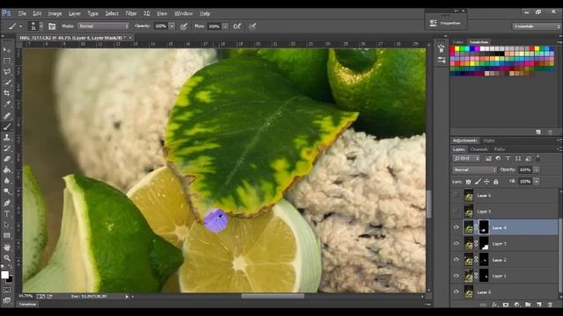Select the Paint Bucket tool
Viewport: 563px width, 316px height.
pos(7,169)
